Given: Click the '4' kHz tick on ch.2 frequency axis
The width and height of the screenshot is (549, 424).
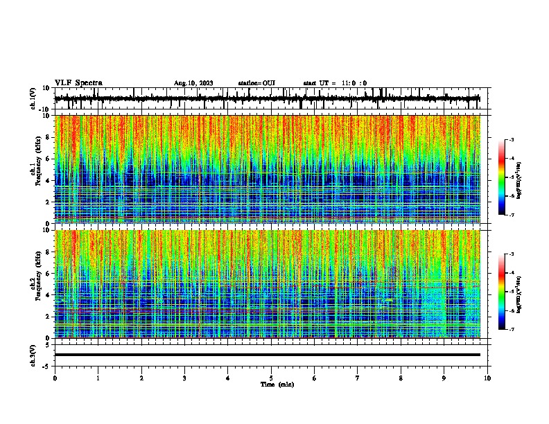Looking at the screenshot, I should (48, 295).
